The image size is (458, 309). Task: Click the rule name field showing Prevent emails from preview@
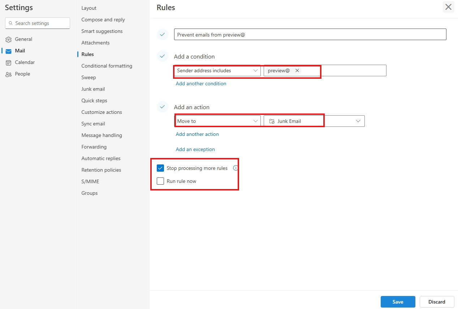point(310,34)
